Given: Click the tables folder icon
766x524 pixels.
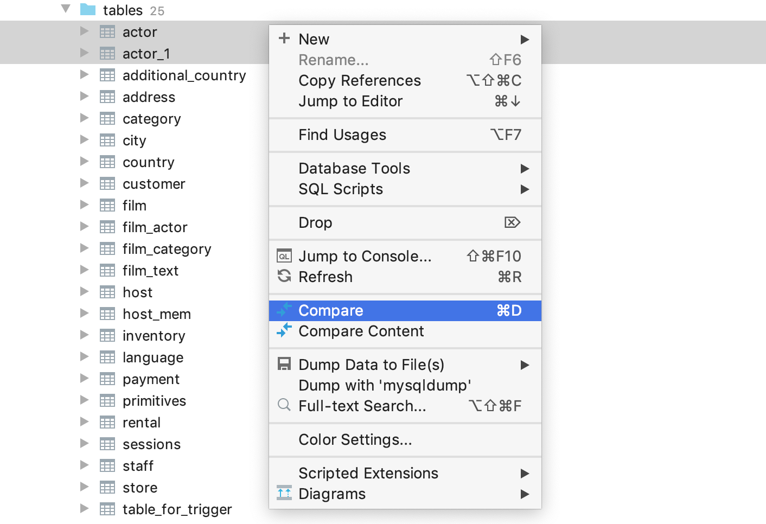Looking at the screenshot, I should tap(88, 10).
